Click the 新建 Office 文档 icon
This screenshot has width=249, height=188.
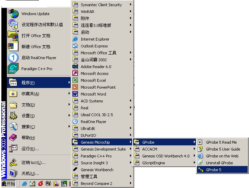click(13, 46)
